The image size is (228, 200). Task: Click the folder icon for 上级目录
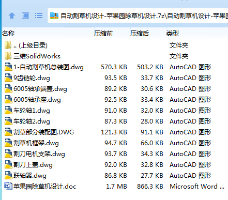pos(8,45)
